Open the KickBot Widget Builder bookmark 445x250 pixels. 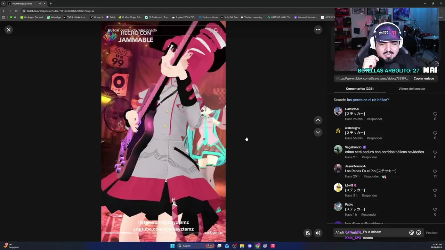130,17
